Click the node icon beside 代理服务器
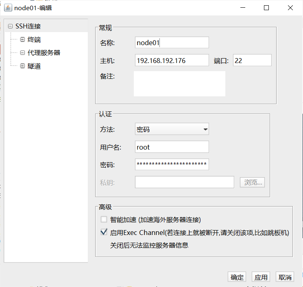This screenshot has height=287, width=303. (x=22, y=53)
